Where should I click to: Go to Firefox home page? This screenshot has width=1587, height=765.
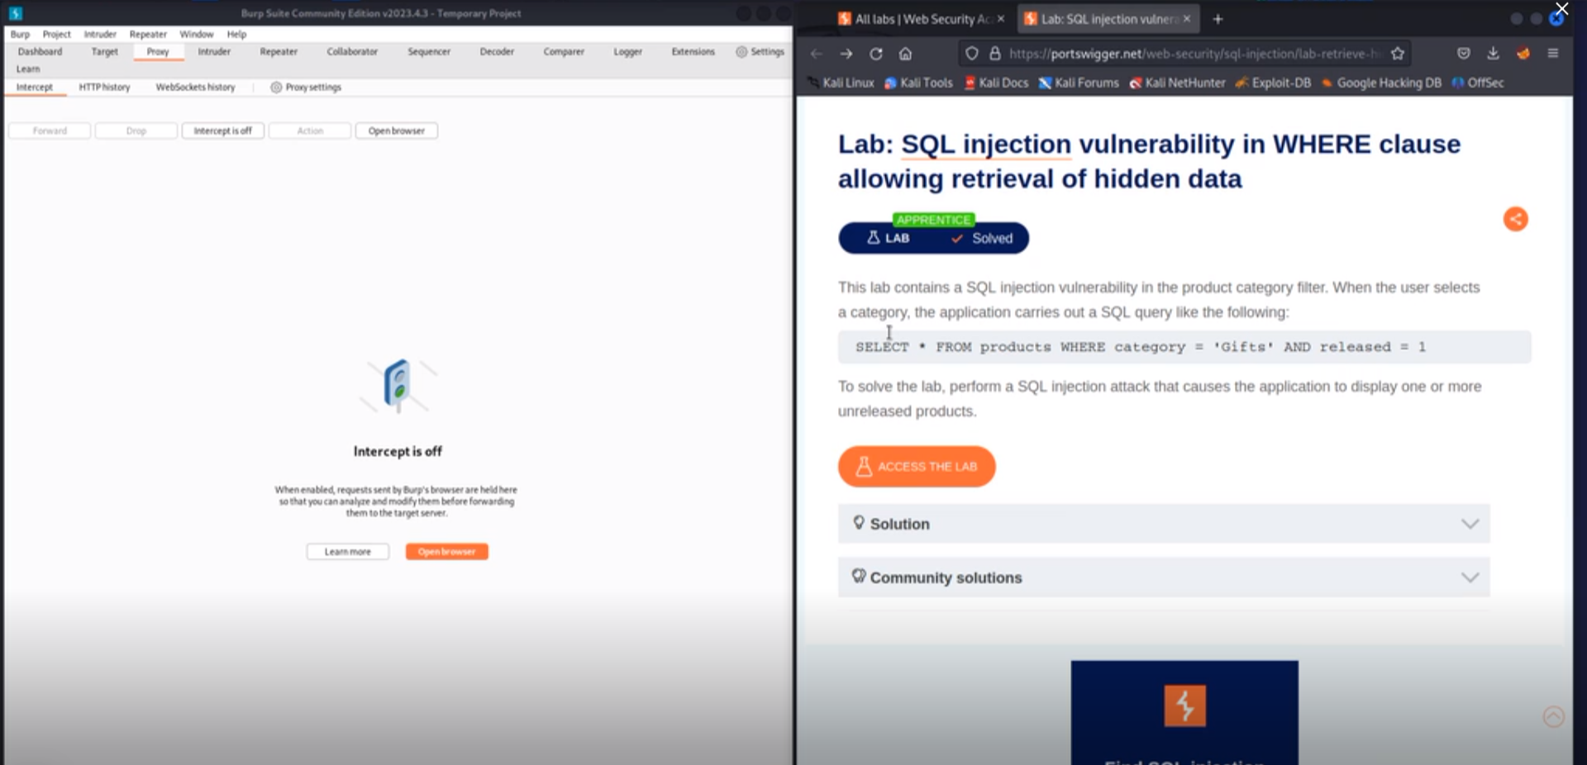click(906, 54)
